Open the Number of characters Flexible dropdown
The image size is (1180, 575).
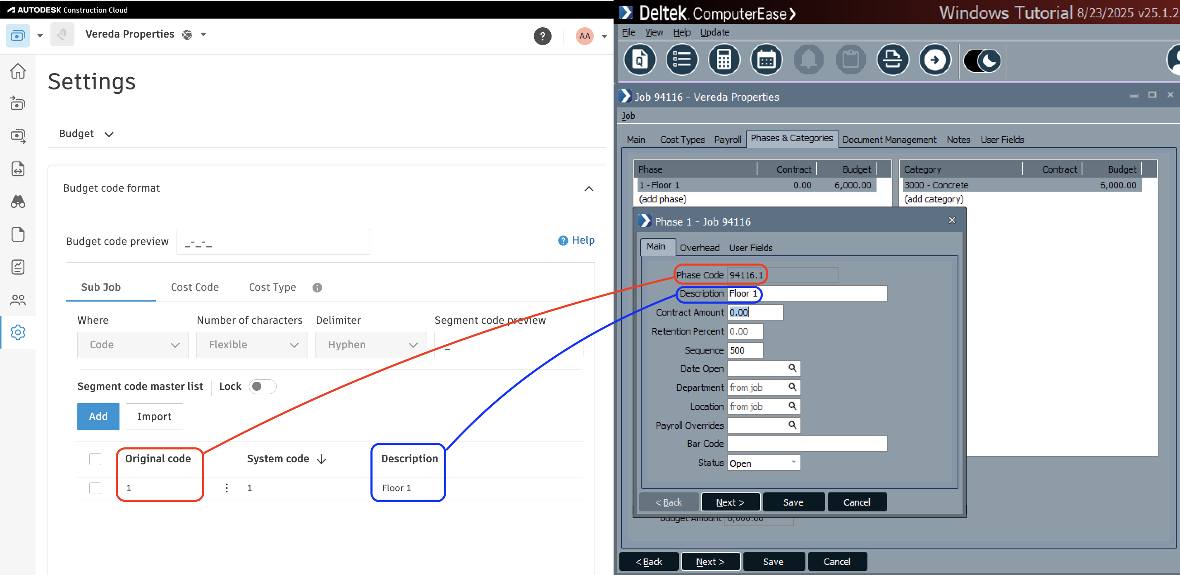click(x=252, y=345)
